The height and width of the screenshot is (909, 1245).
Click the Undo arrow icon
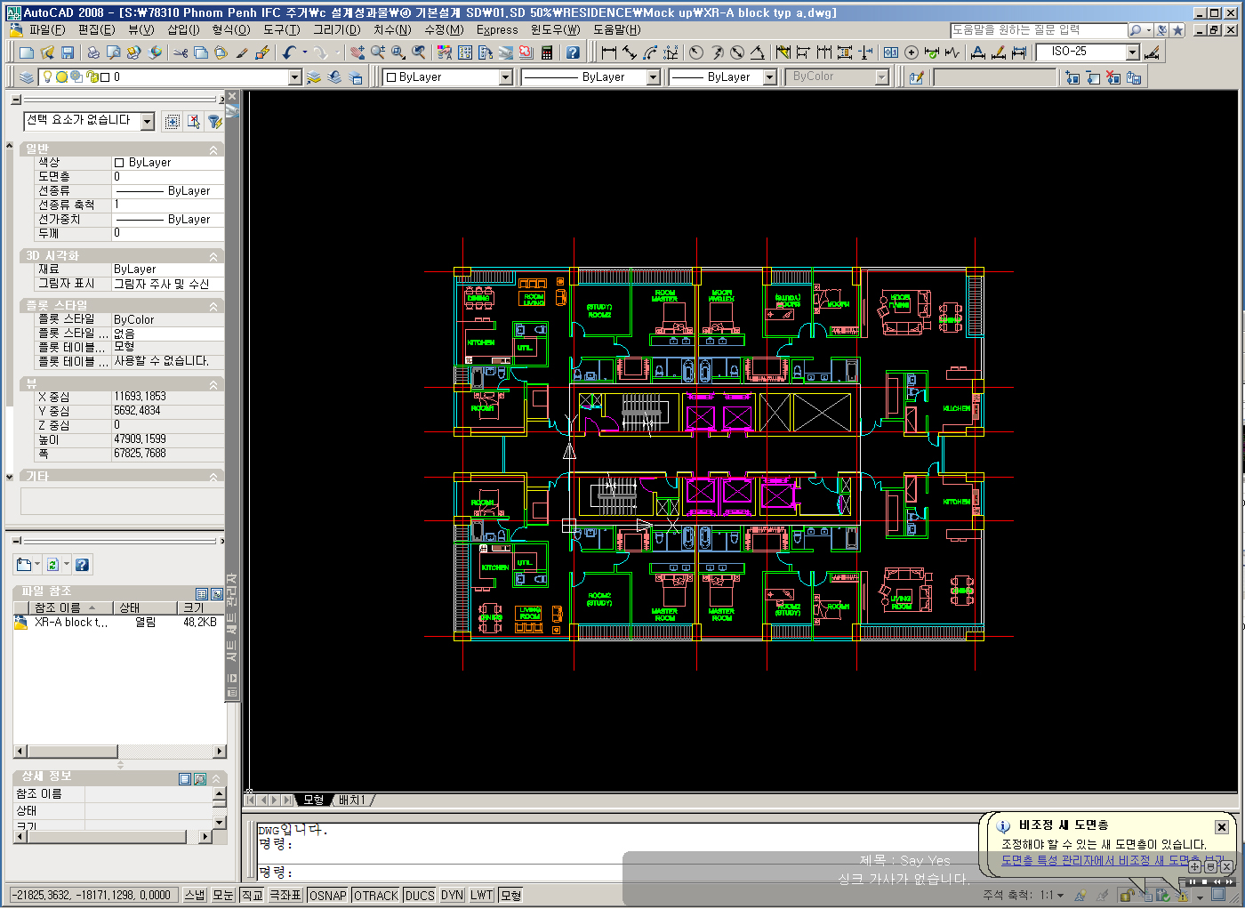click(289, 53)
